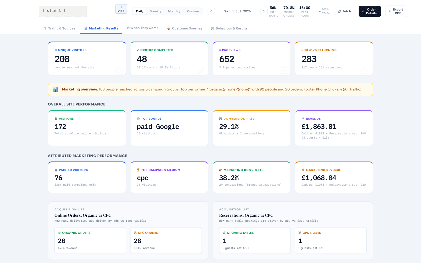This screenshot has width=421, height=263.
Task: Click the £1,863.01 revenue value
Action: [x=319, y=127]
